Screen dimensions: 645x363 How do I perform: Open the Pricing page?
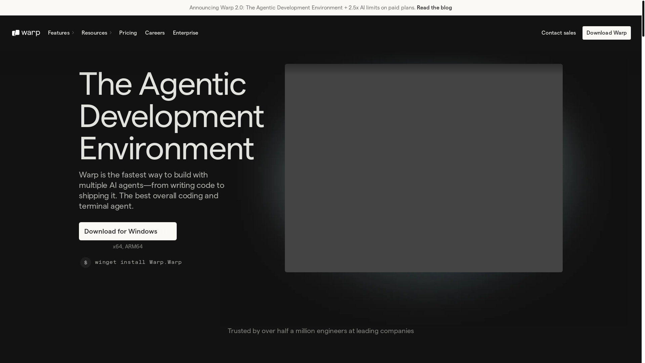pos(128,33)
